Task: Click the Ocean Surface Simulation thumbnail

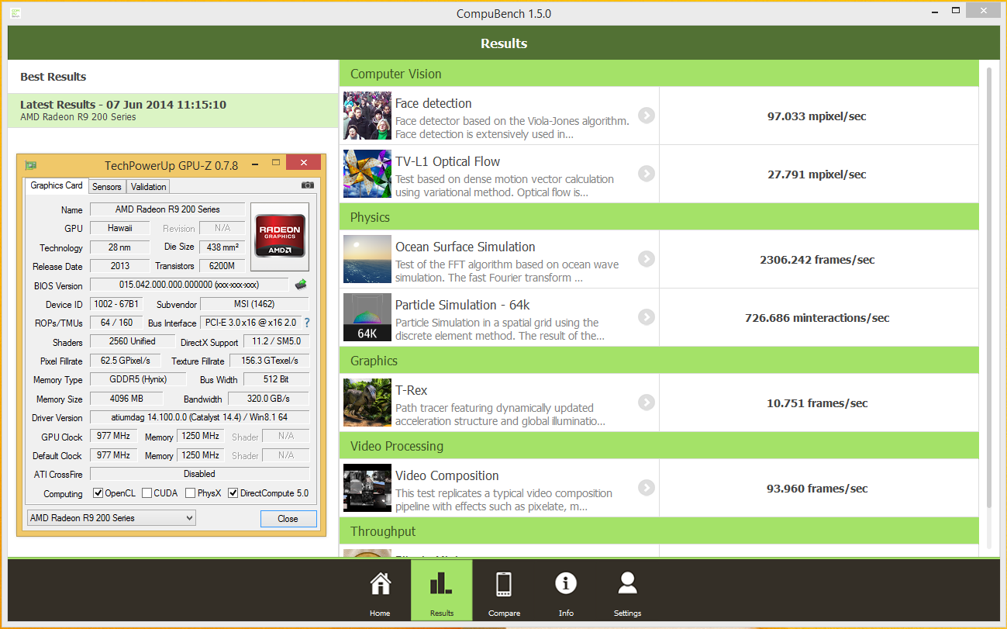Action: (367, 259)
